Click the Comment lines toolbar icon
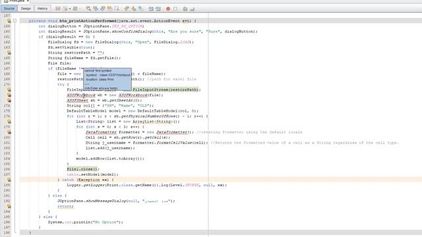Screen dimensions: 422x237 pos(185,9)
